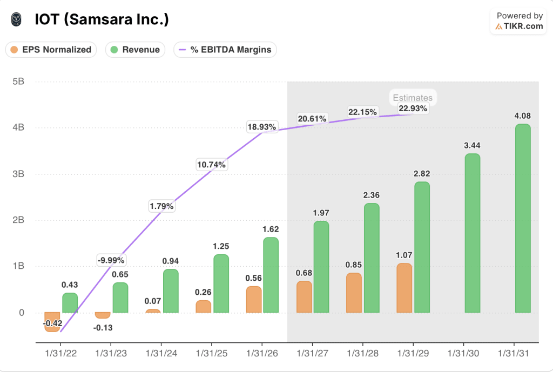Toggle the EPS Normalized series visibility
Viewport: 553px width, 372px height.
51,49
